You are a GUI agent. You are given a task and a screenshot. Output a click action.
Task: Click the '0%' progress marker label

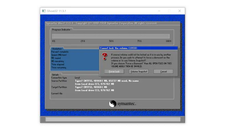[54, 41]
